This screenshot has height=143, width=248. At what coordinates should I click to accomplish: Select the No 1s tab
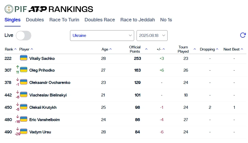tap(166, 20)
